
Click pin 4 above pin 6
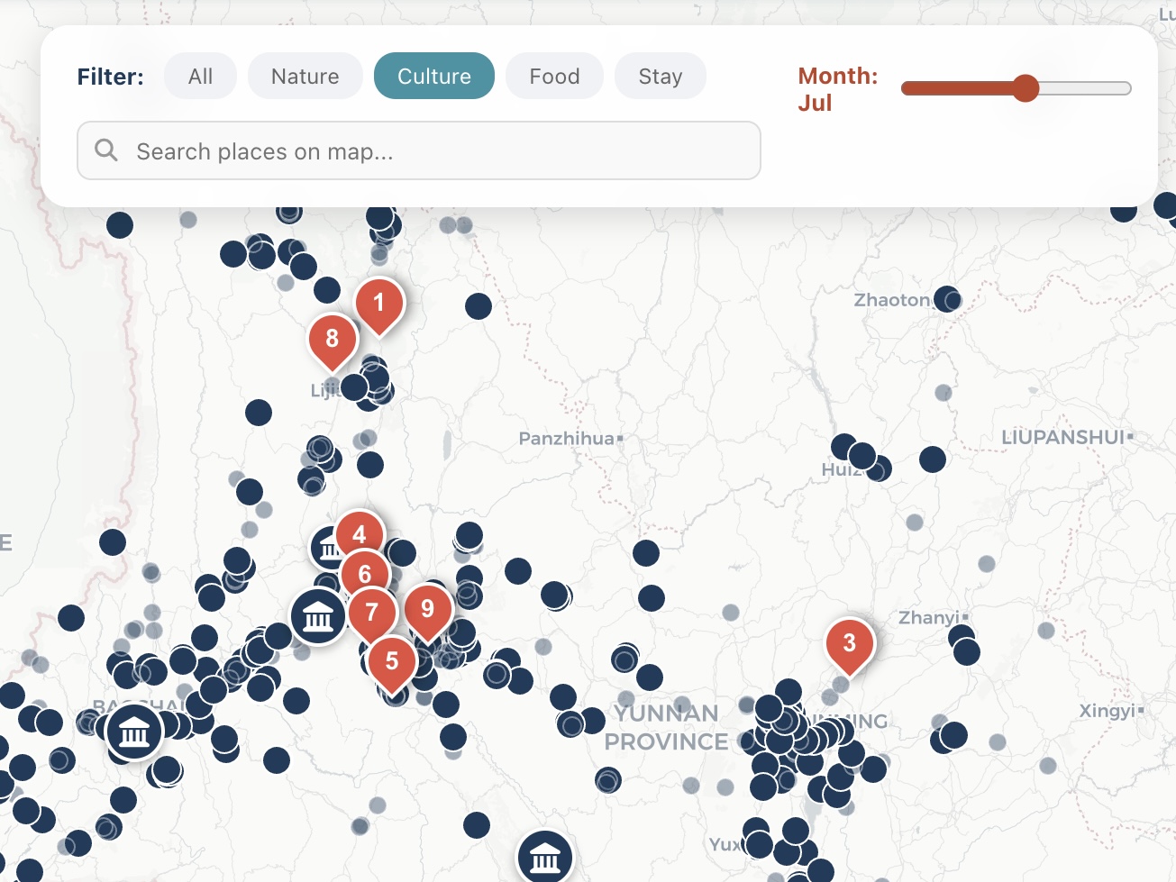click(360, 532)
